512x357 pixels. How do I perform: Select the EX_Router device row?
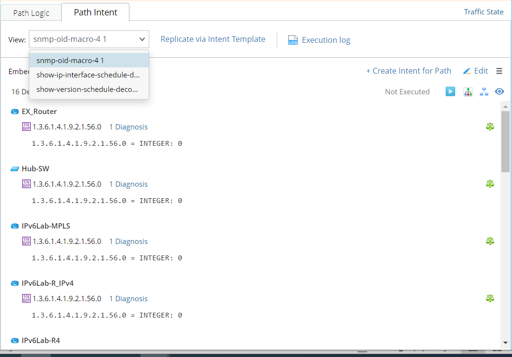click(39, 111)
